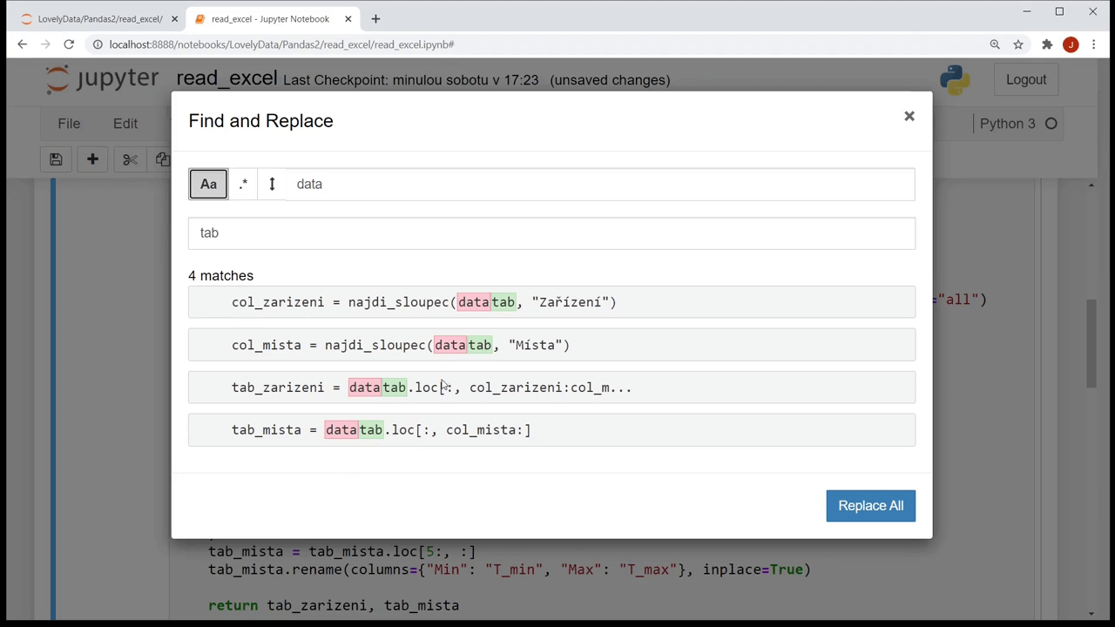This screenshot has width=1115, height=627.
Task: Click the Replace field containing 'tab'
Action: tap(551, 233)
